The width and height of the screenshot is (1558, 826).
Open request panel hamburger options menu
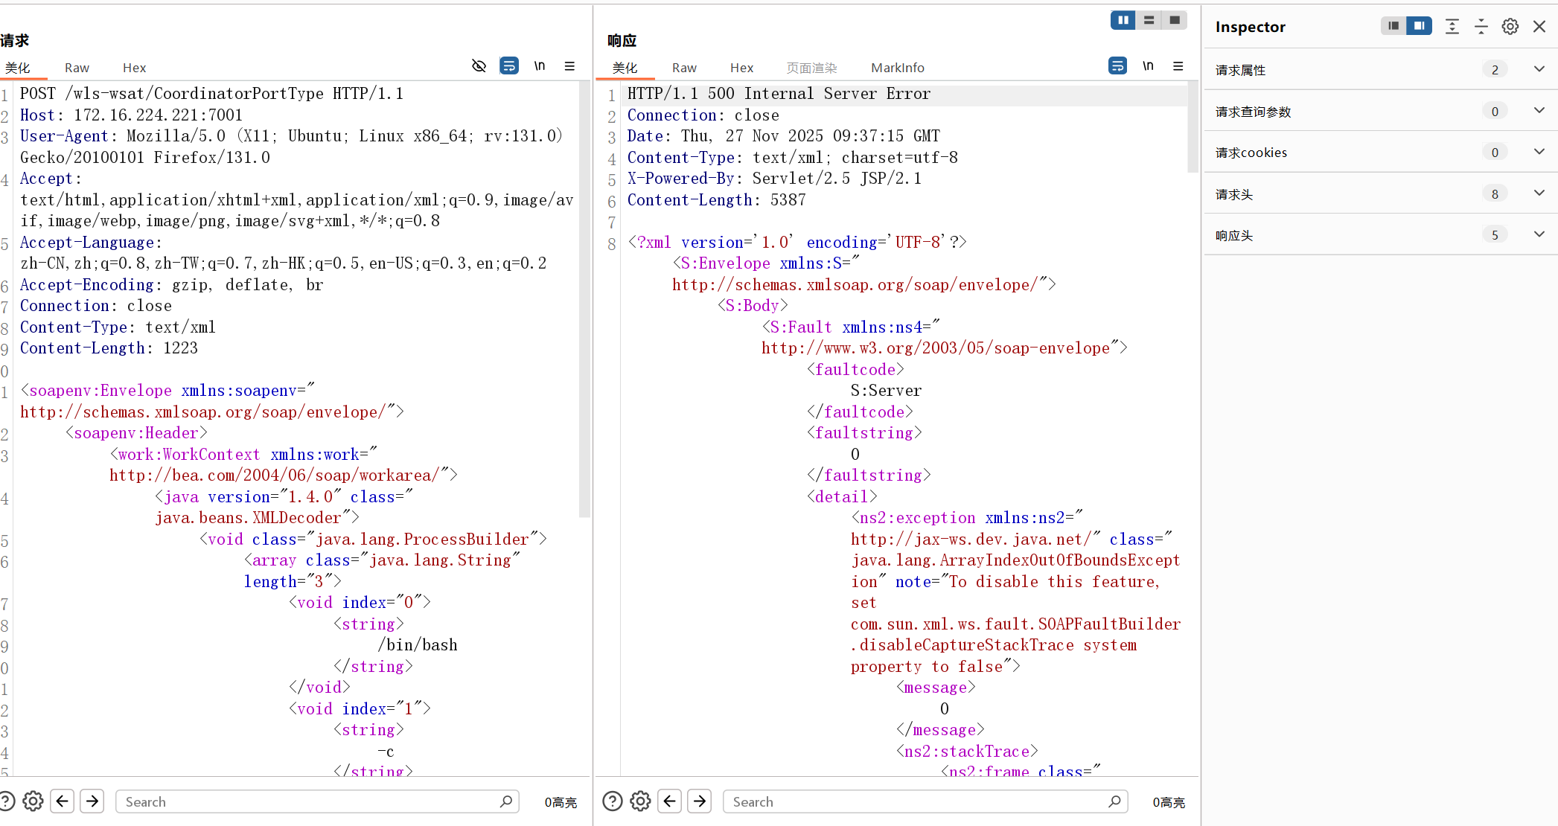[569, 66]
